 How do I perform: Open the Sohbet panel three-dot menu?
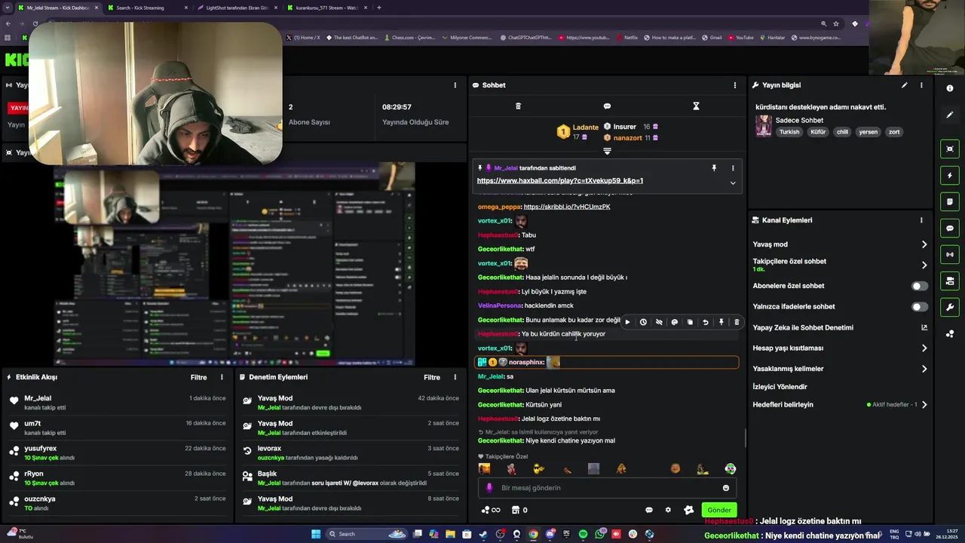coord(735,85)
